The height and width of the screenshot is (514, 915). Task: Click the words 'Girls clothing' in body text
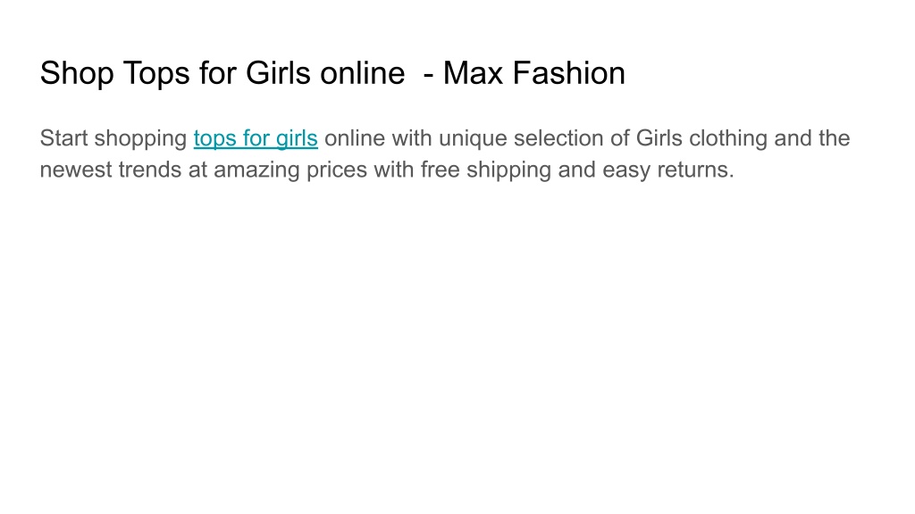pos(701,138)
